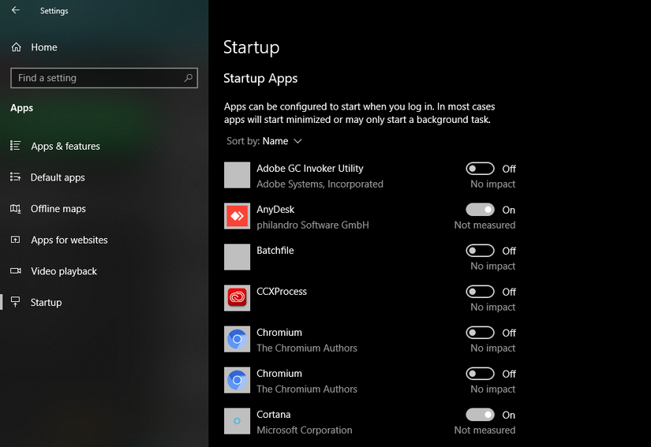
Task: Click CCXProcess's No impact label
Action: (493, 307)
